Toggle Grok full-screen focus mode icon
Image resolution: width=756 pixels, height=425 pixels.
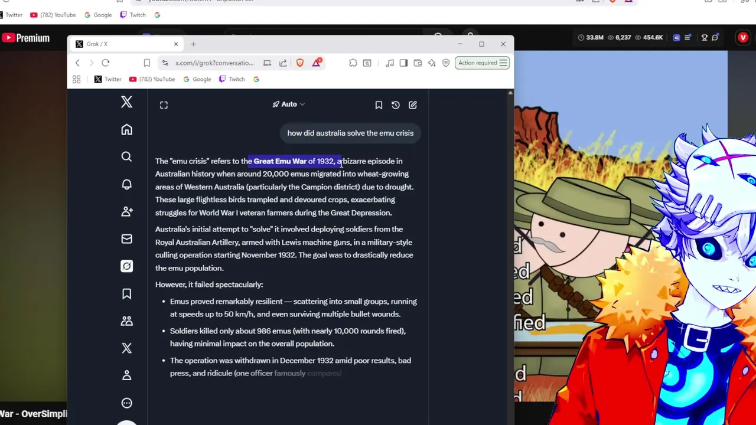click(164, 105)
